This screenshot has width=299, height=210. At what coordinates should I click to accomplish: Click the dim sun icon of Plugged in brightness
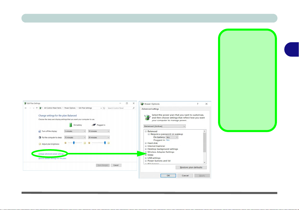tap(89, 143)
